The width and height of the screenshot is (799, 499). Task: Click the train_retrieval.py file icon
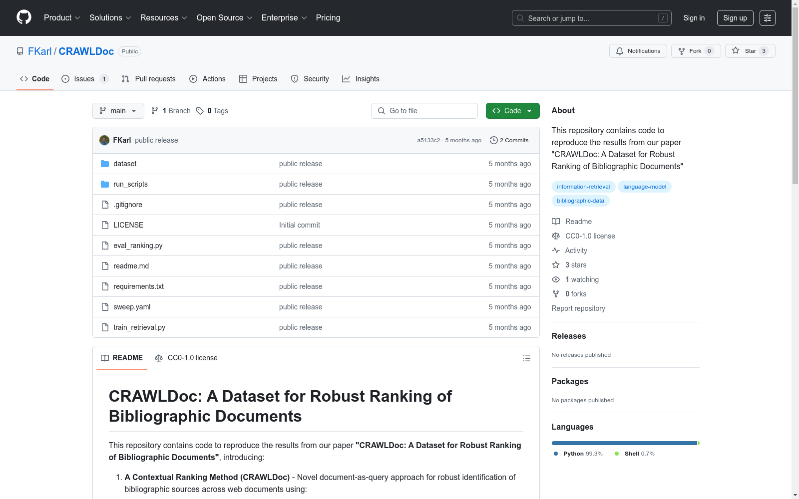click(x=105, y=327)
